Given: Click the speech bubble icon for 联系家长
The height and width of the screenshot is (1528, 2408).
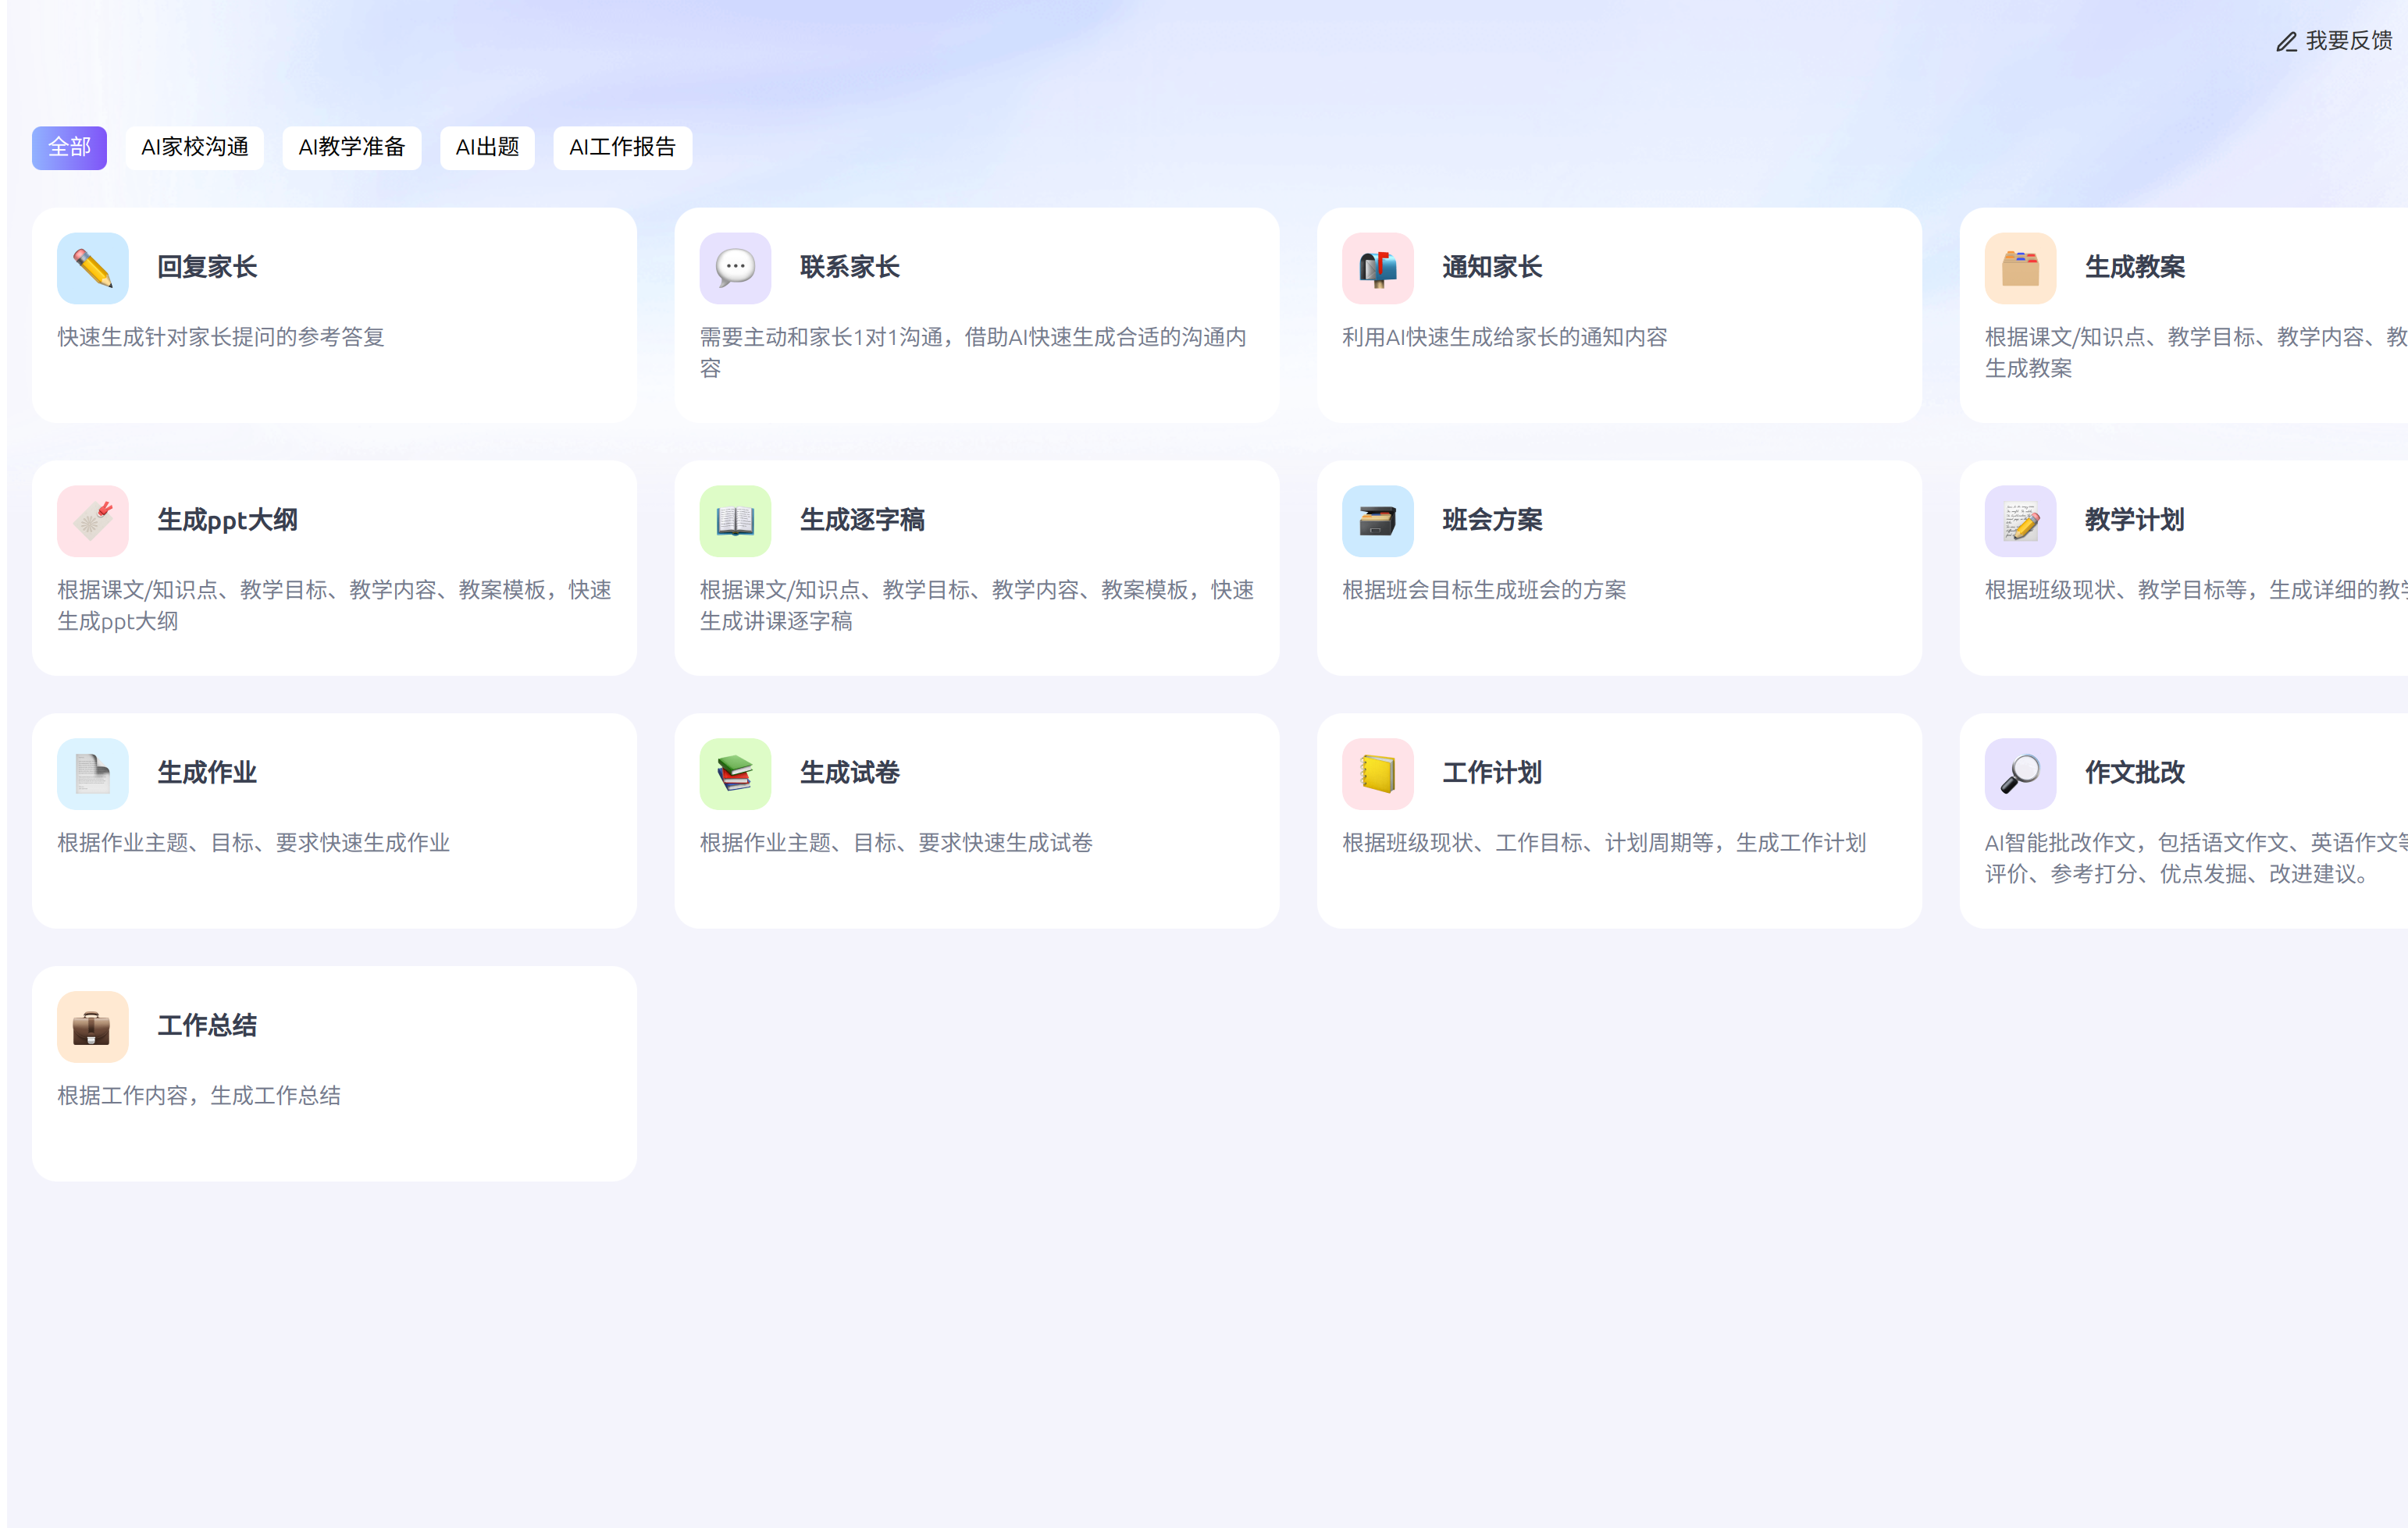Looking at the screenshot, I should click(735, 268).
